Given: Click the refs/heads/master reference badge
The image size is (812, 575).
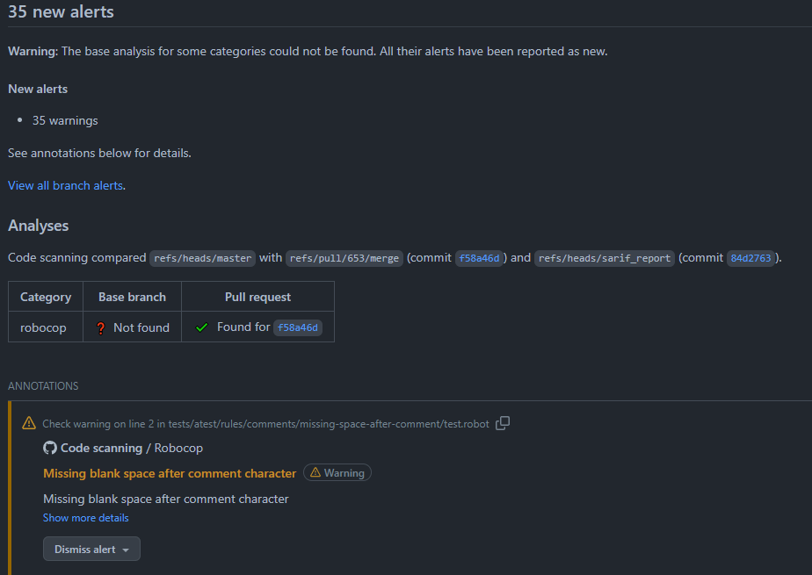Looking at the screenshot, I should pyautogui.click(x=202, y=257).
